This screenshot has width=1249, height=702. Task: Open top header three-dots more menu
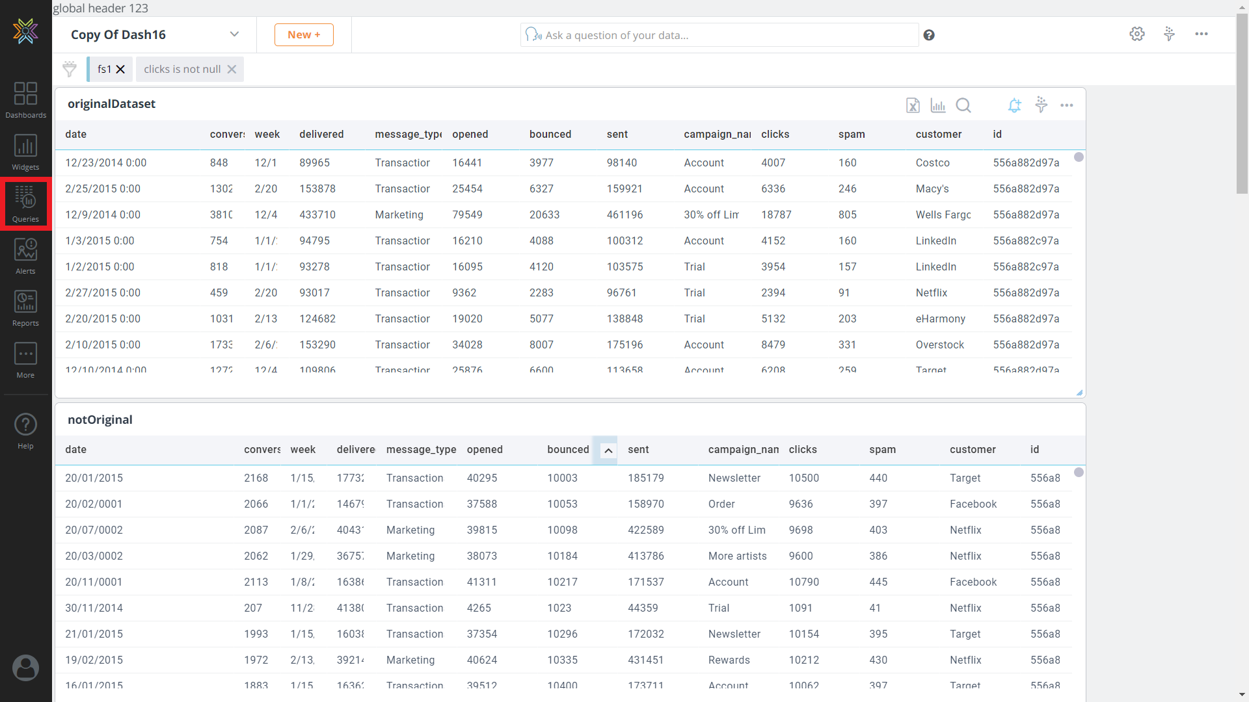pos(1201,34)
